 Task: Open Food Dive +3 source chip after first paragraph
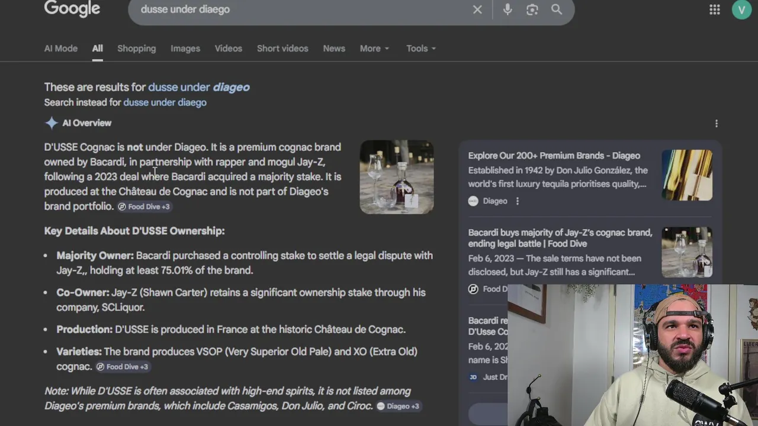tap(144, 206)
